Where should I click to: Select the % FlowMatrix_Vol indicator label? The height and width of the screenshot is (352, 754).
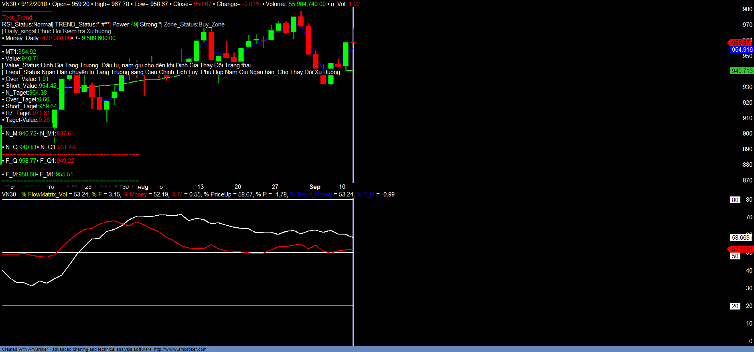(x=44, y=194)
